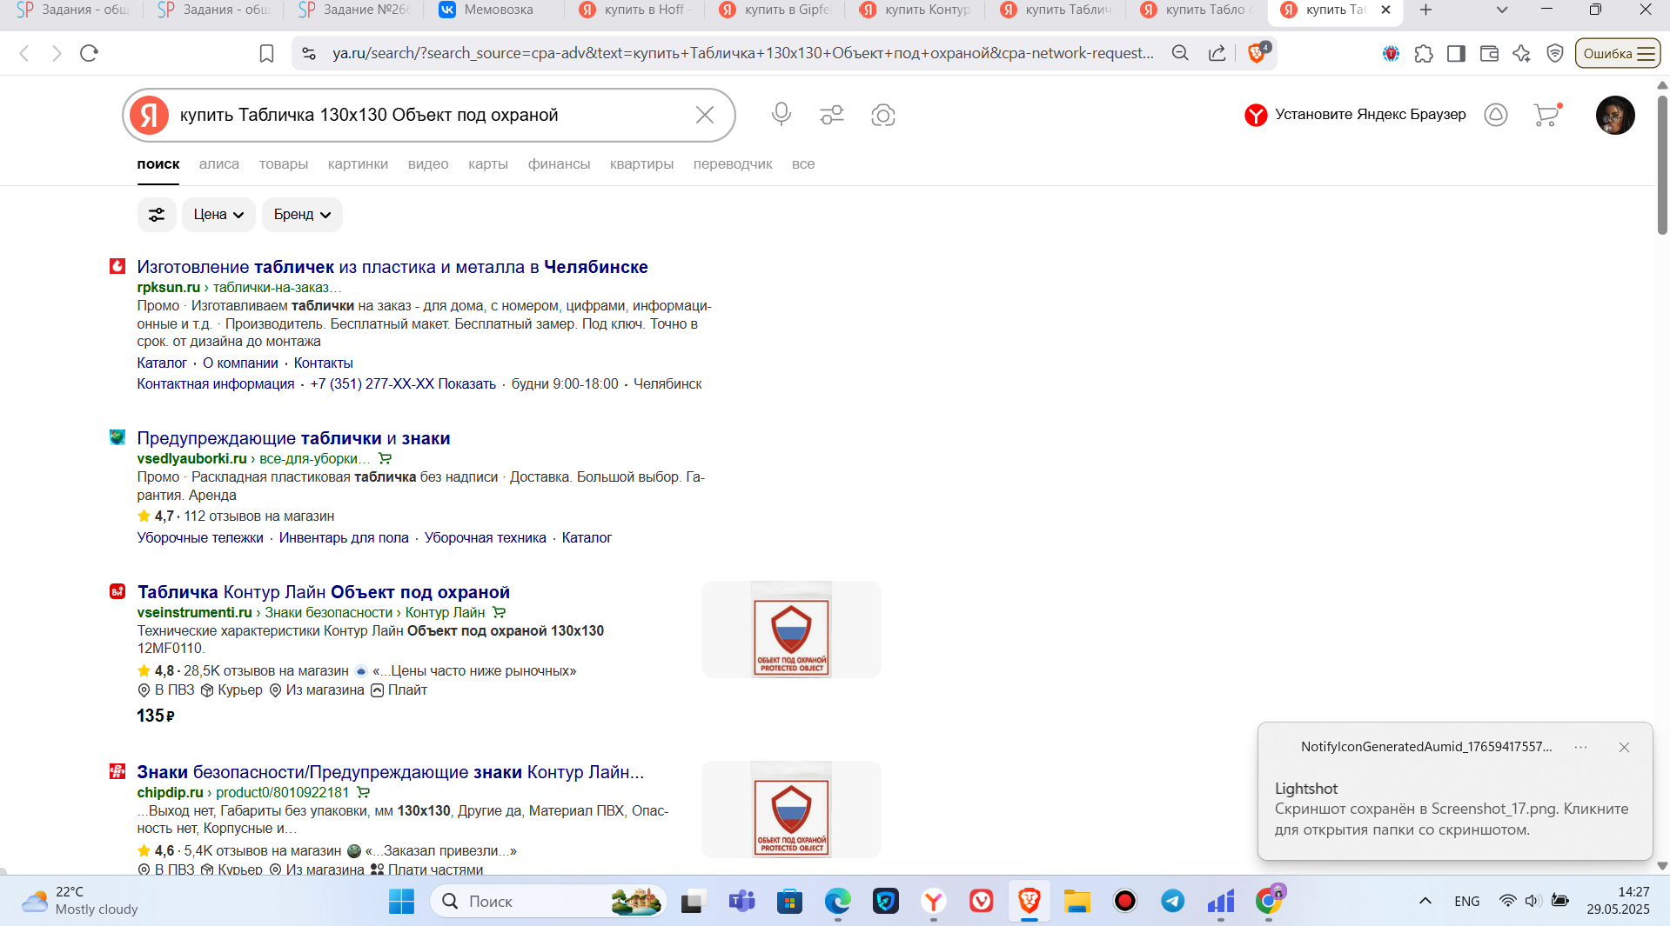Open the Цена dropdown filter
The width and height of the screenshot is (1670, 926).
click(x=218, y=215)
